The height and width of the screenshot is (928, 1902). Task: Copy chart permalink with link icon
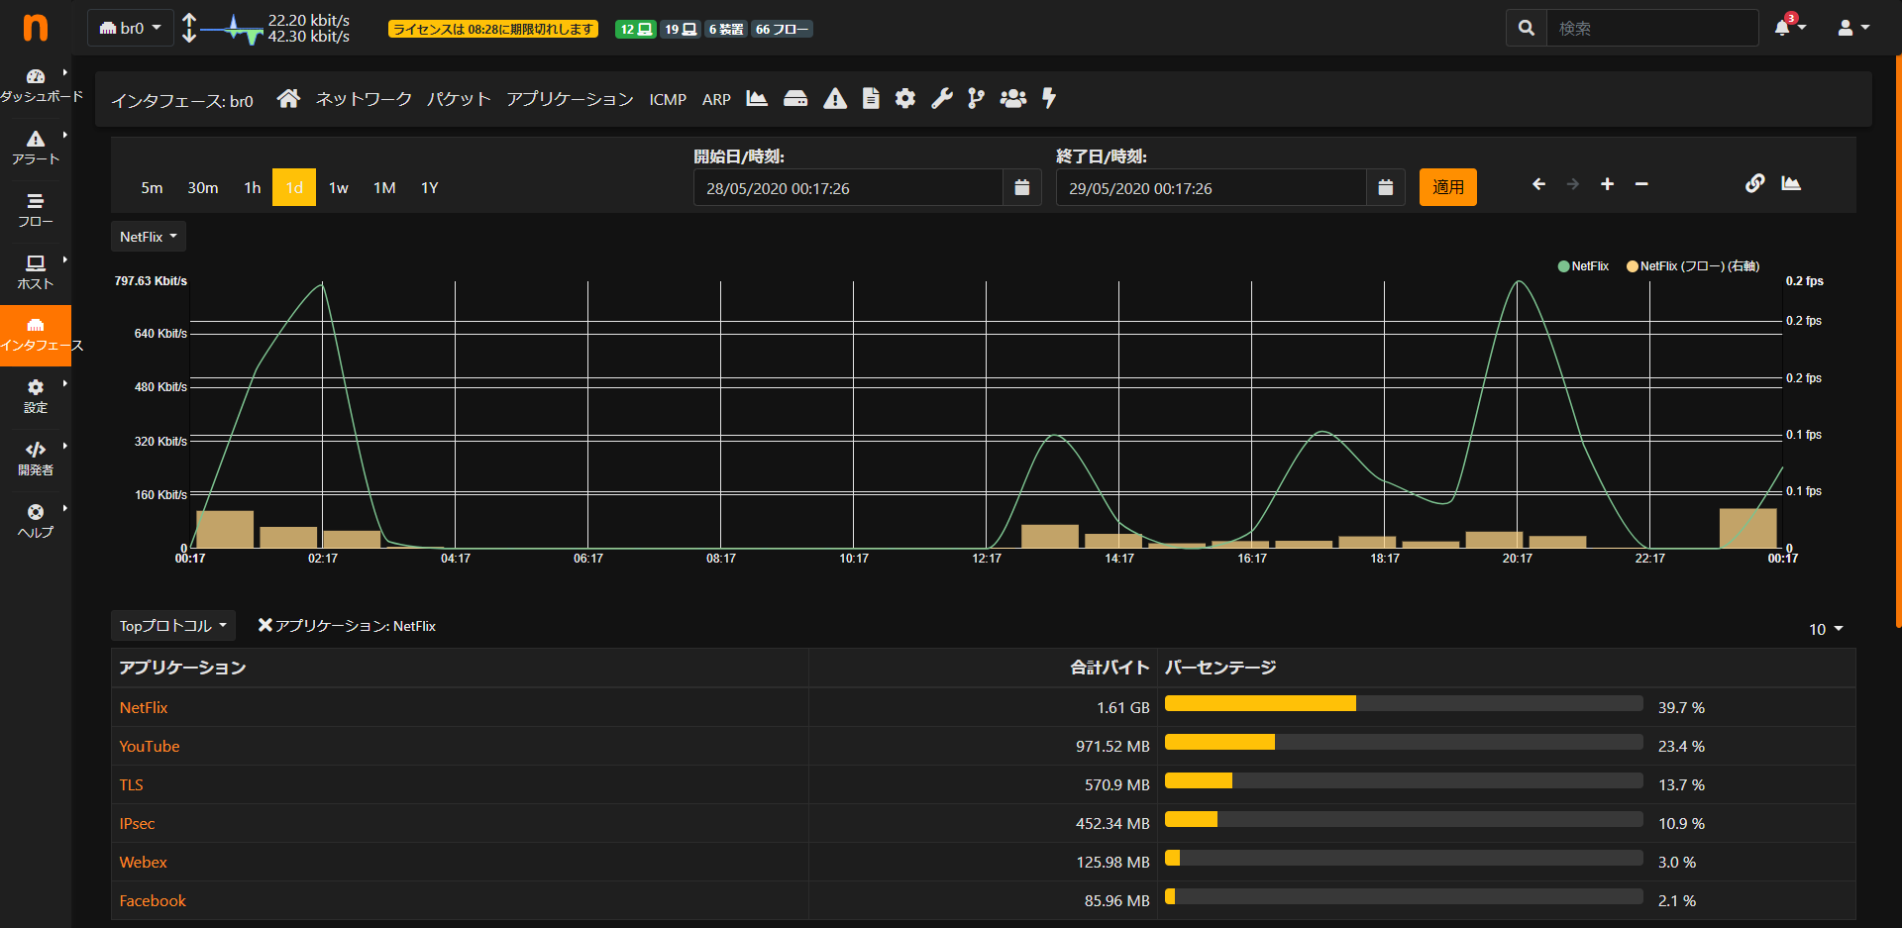tap(1754, 183)
